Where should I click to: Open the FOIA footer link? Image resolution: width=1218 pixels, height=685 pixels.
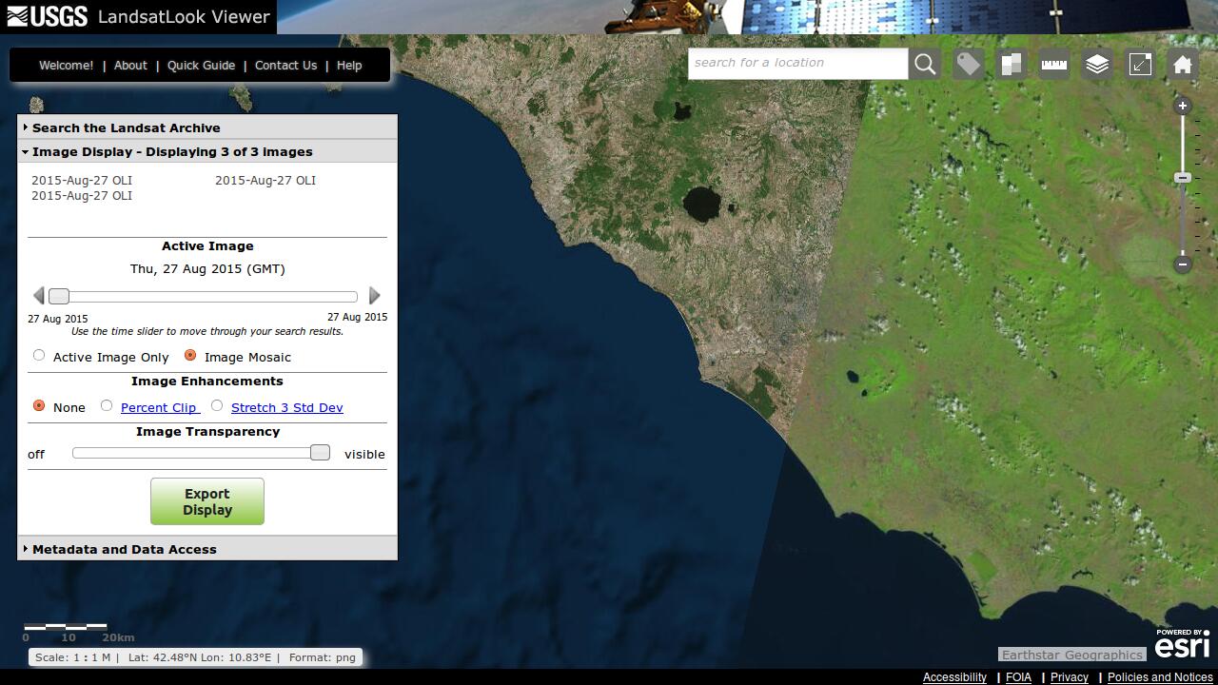point(1018,677)
